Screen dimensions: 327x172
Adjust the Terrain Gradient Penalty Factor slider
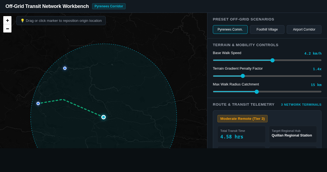pos(267,76)
